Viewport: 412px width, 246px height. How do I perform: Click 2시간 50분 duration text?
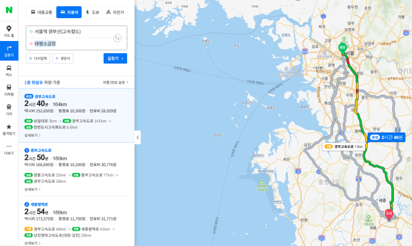coord(36,158)
